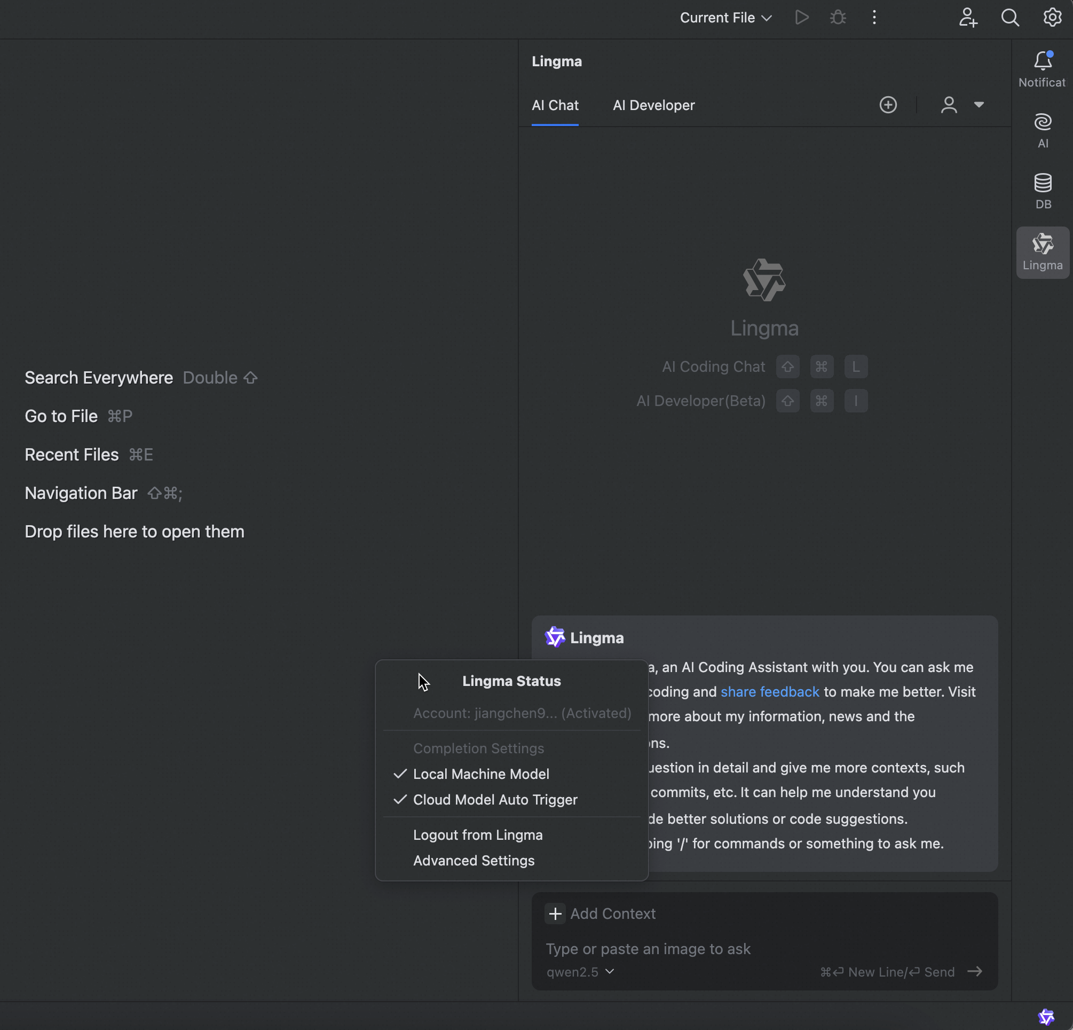
Task: Expand the Current File run configuration dropdown
Action: (726, 18)
